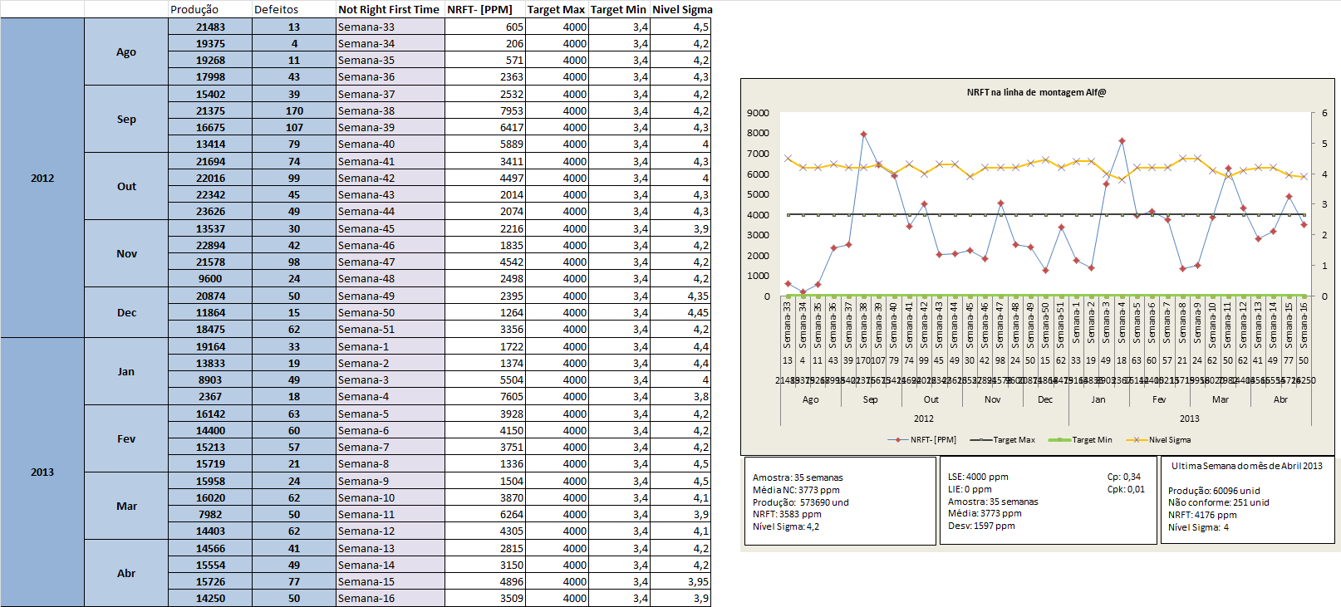Select the Semana-16 table cell

coord(391,598)
